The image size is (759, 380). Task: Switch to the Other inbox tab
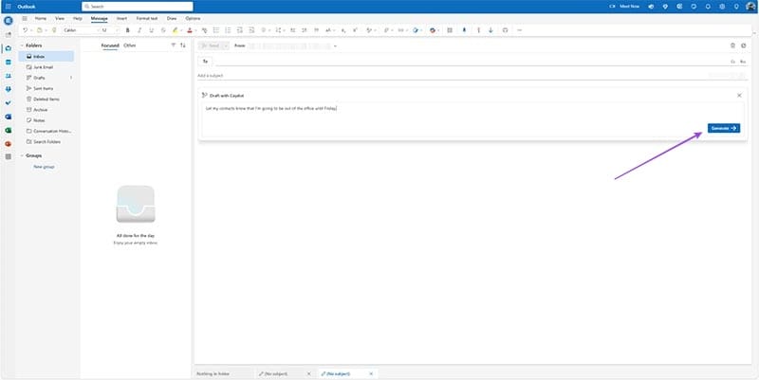click(x=130, y=45)
